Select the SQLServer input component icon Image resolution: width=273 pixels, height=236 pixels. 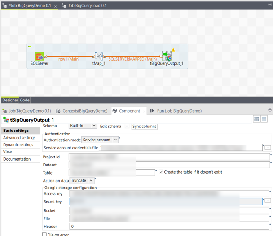(40, 57)
